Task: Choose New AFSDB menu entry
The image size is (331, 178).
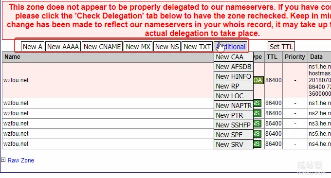Action: tap(234, 67)
